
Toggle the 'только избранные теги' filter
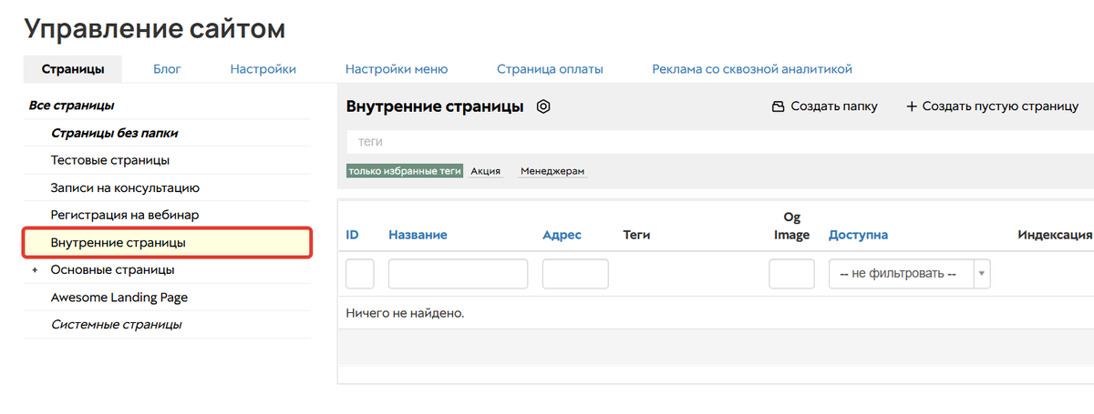pyautogui.click(x=405, y=171)
